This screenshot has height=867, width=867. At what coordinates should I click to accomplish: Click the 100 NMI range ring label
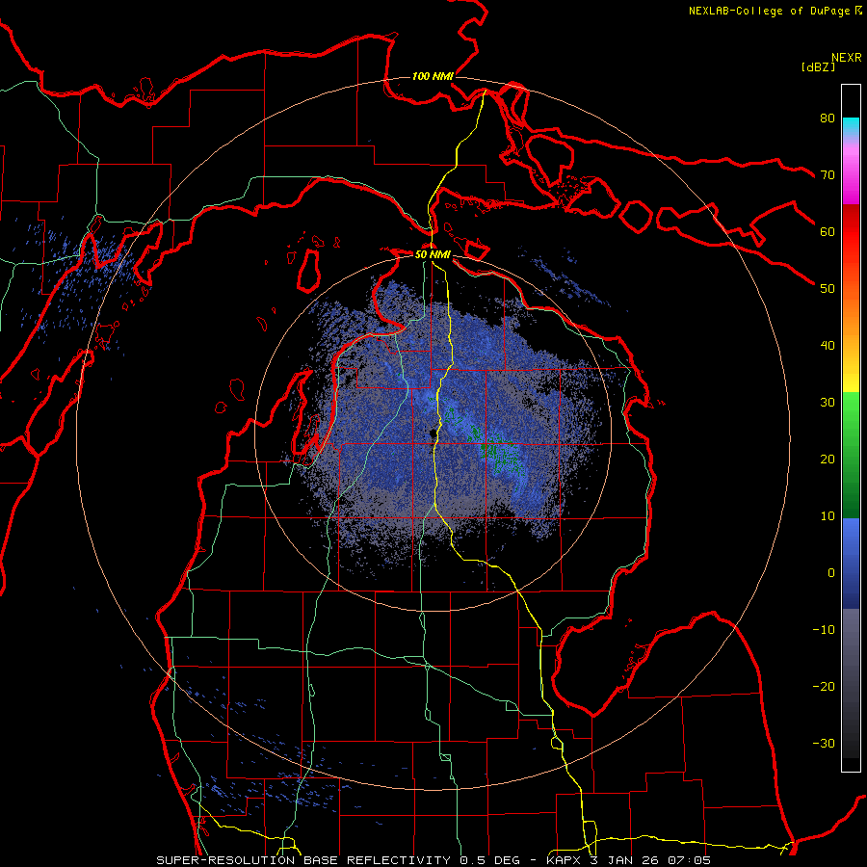coord(433,76)
